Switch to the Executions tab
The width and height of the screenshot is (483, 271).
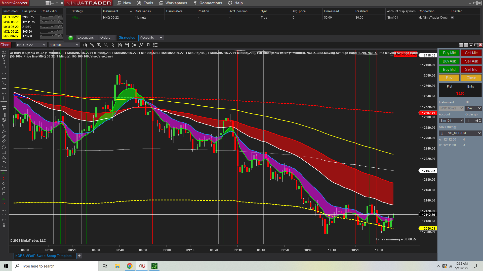point(85,38)
